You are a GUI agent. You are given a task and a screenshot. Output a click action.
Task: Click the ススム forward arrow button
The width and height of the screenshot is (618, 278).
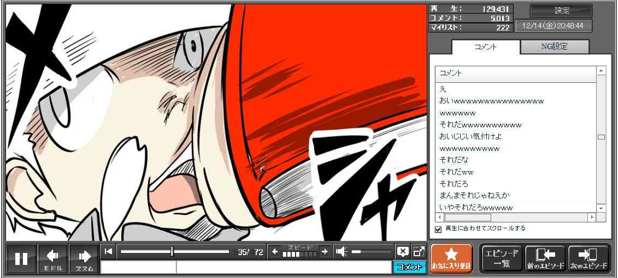pos(84,258)
